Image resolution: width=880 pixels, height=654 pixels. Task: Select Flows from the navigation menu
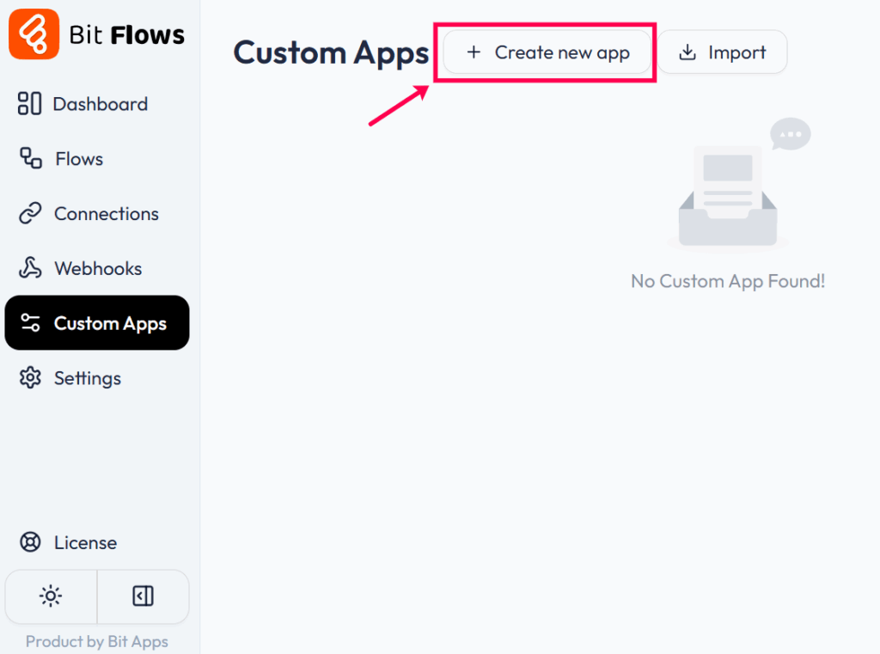tap(79, 158)
